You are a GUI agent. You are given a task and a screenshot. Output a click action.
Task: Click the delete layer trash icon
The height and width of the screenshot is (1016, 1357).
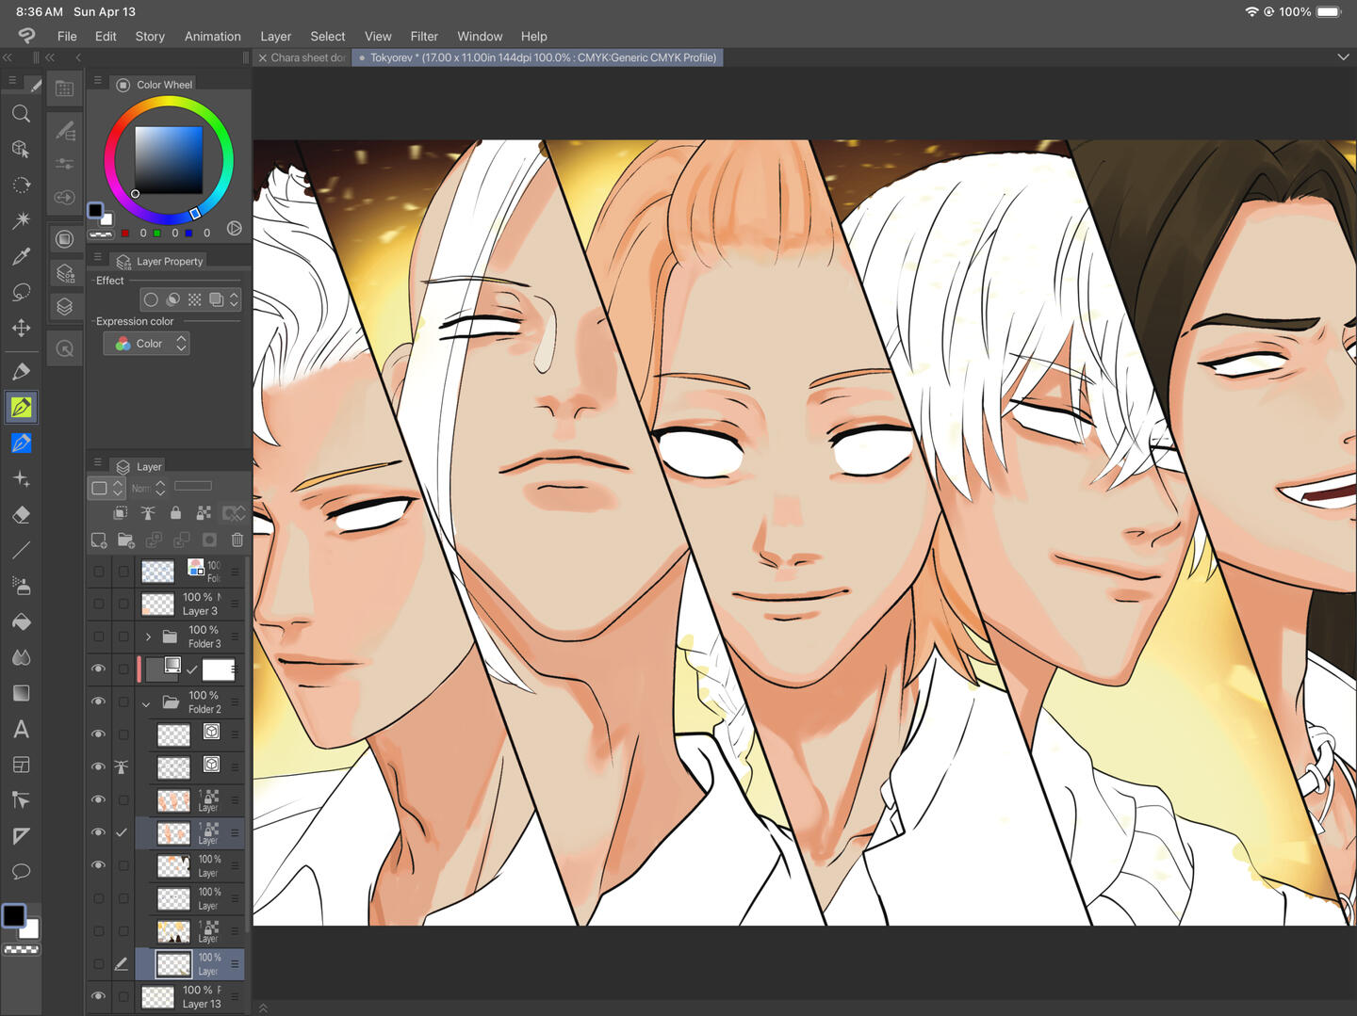click(x=237, y=540)
